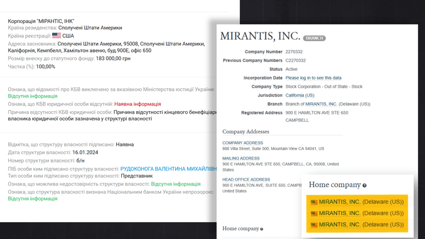Click the HEAD OFFICE ADDRESS link

[246, 179]
